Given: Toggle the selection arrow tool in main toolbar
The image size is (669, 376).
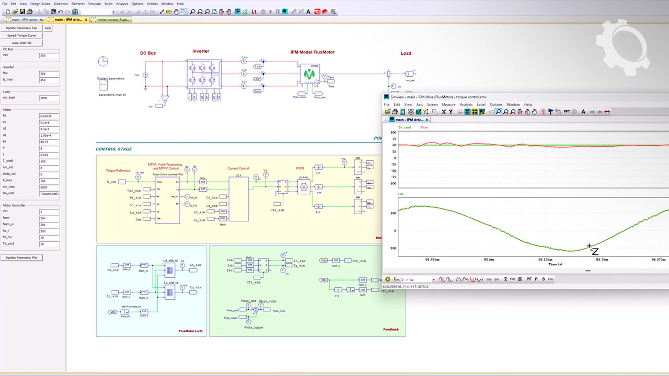Looking at the screenshot, I should pyautogui.click(x=184, y=11).
